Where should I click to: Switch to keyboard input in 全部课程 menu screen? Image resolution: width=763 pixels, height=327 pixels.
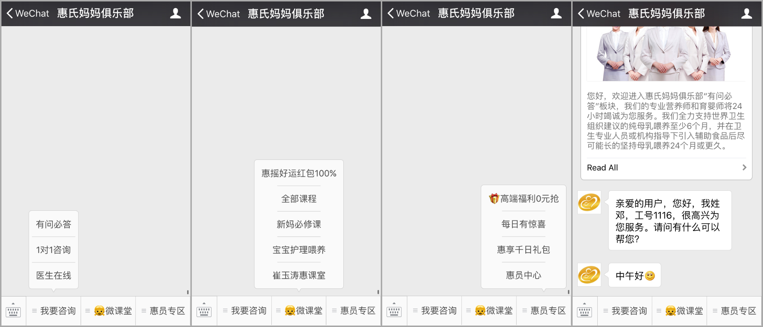tap(204, 311)
